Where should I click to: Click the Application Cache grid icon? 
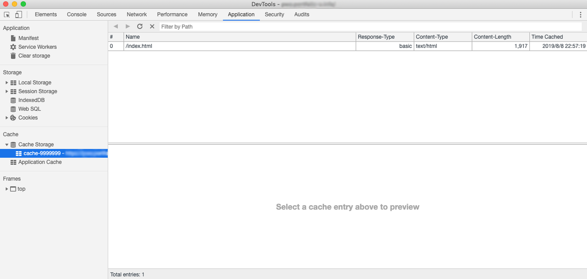(14, 162)
